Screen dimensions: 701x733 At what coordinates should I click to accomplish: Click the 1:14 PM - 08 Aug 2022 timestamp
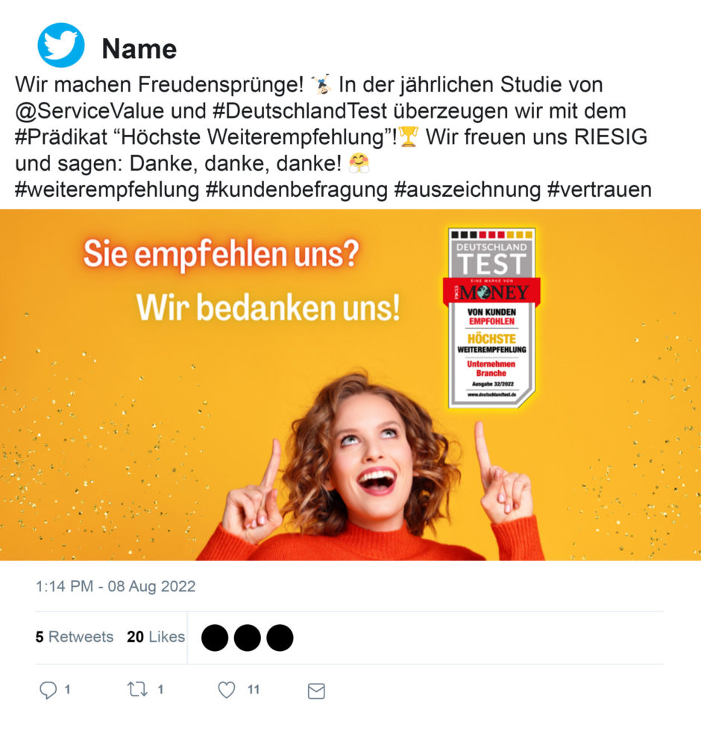pyautogui.click(x=116, y=586)
